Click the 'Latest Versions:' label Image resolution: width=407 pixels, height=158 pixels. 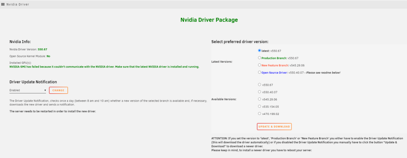(221, 62)
